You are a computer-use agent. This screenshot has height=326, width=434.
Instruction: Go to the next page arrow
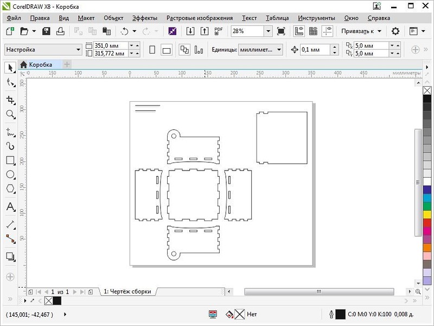[x=74, y=292]
